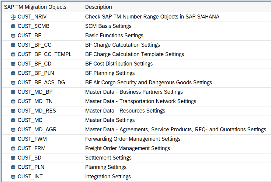Click the 'Integration Settings' description

[108, 177]
